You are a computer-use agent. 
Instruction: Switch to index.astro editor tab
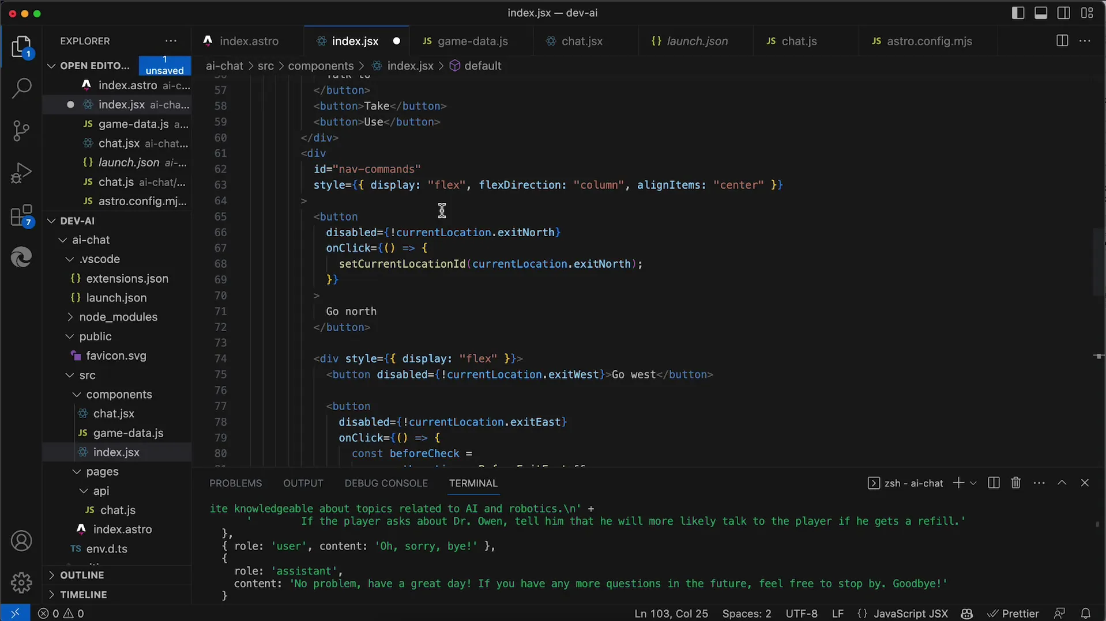pos(249,41)
